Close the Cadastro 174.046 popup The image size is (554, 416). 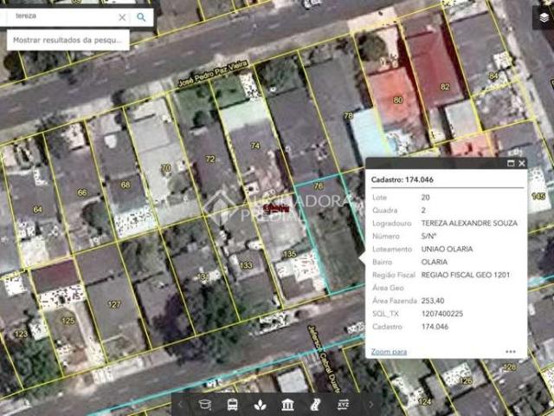tap(522, 163)
